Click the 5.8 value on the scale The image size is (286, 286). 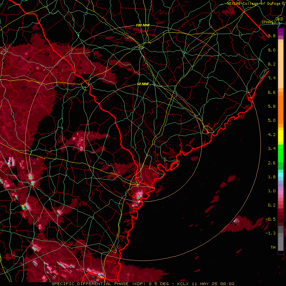point(272,106)
